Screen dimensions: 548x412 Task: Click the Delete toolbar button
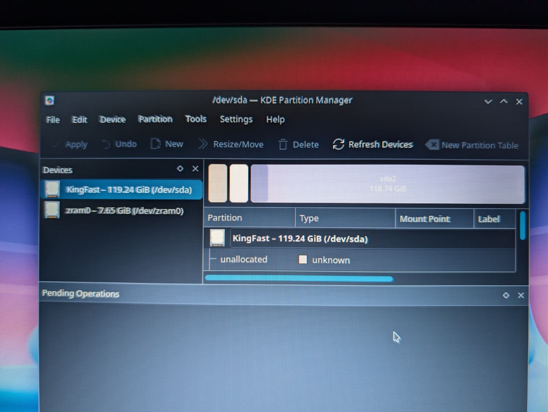click(x=298, y=144)
